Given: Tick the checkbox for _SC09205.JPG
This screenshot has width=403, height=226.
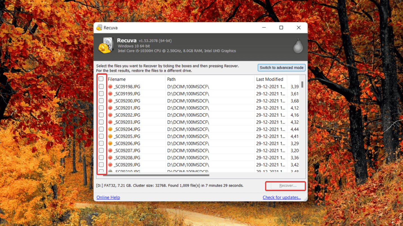Looking at the screenshot, I should (101, 136).
